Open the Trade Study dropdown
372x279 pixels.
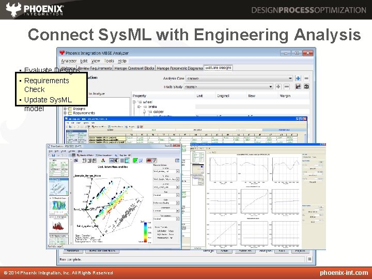(228, 87)
